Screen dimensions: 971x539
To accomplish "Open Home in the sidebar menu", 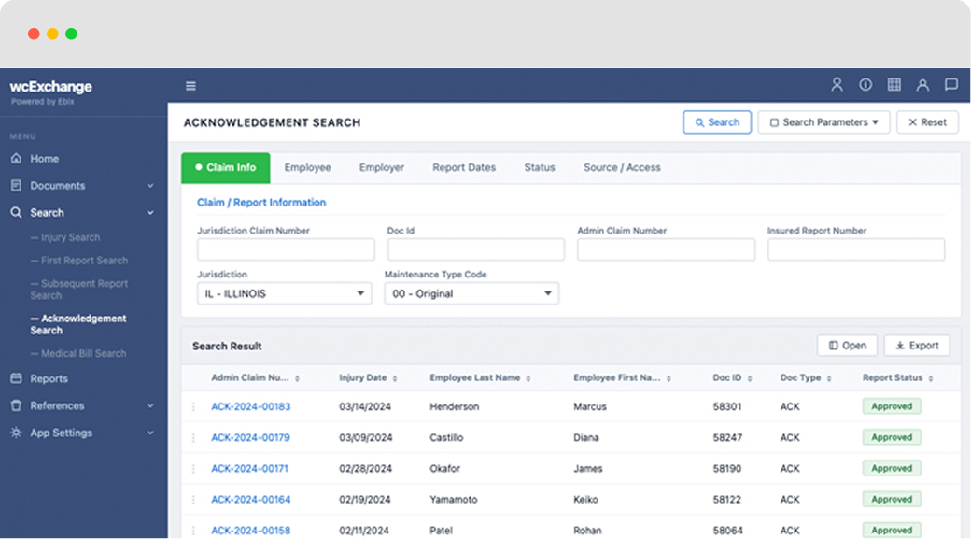I will [45, 159].
